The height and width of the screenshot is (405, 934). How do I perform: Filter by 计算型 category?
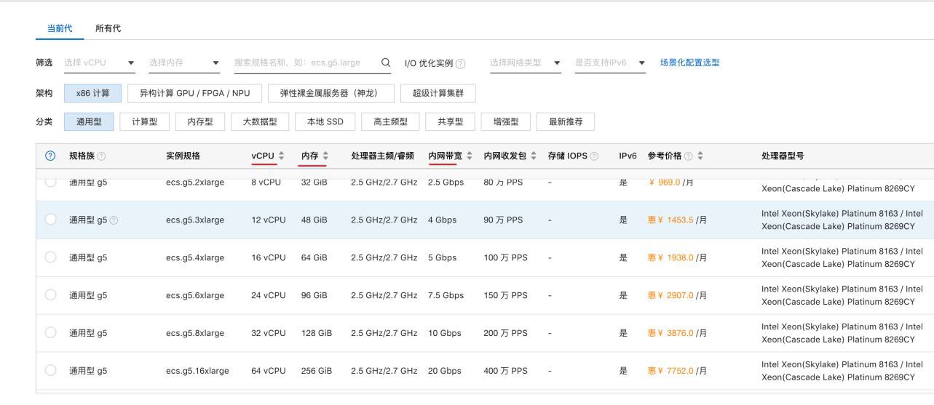(144, 122)
